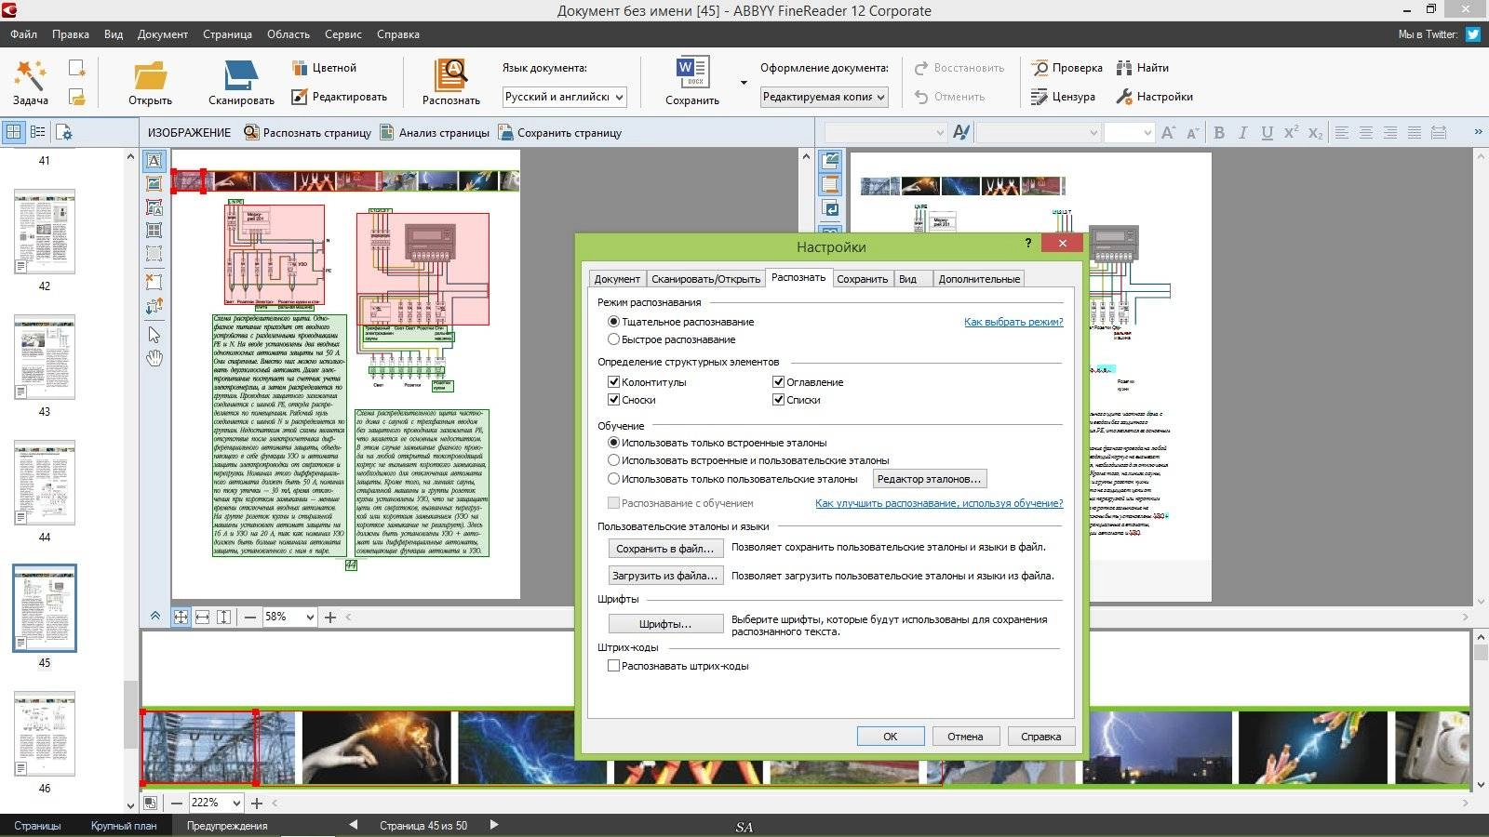Click the Сканировать scanner icon

tap(241, 75)
